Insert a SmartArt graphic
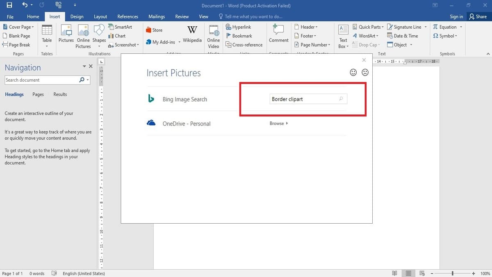This screenshot has height=277, width=492. [x=120, y=27]
